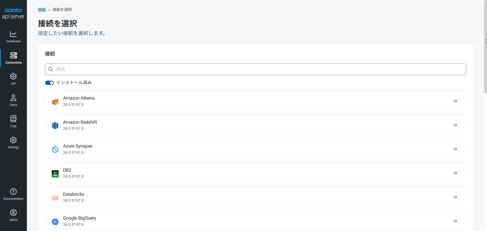Open the Settings gear icon
The width and height of the screenshot is (487, 231).
(13, 140)
